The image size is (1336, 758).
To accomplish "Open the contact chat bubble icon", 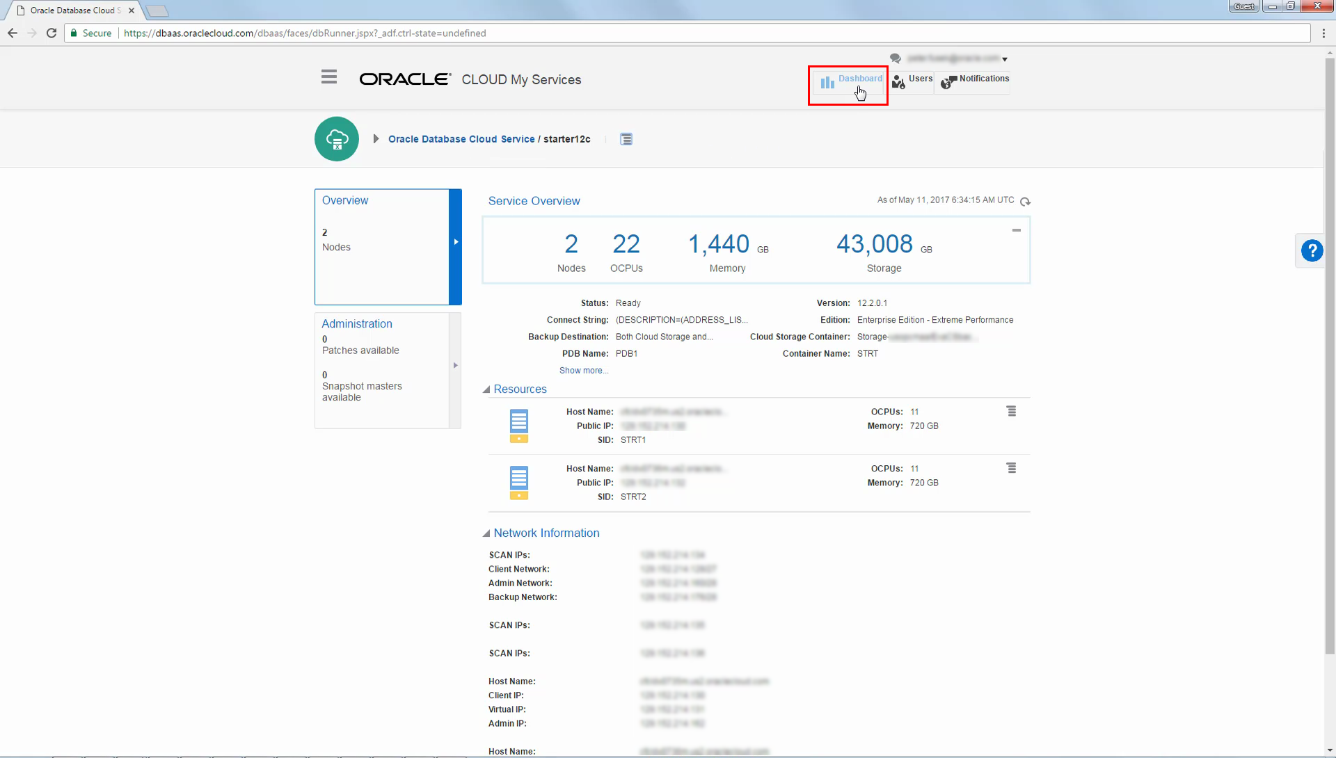I will coord(896,58).
